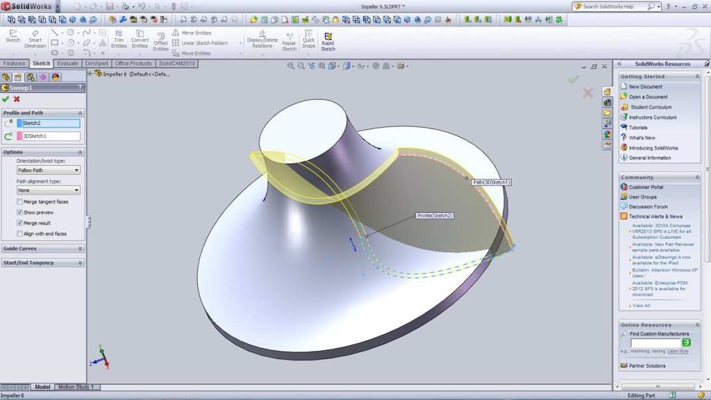This screenshot has width=711, height=400.
Task: Click the Search SolidWorks Help field
Action: (614, 6)
